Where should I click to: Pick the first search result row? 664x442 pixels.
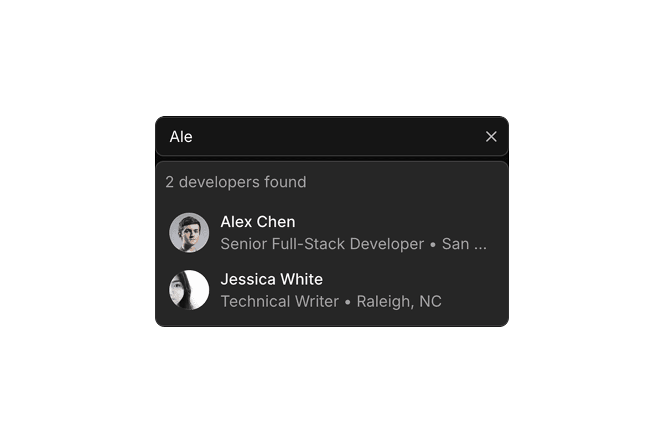point(332,233)
